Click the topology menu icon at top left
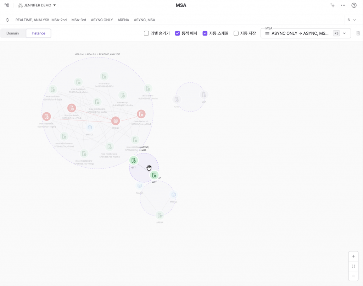Screen dimensions: 363x286 tap(6, 5)
